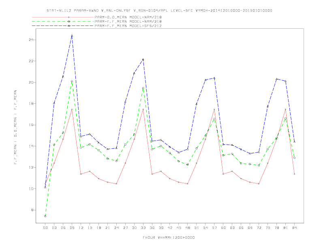Click red observed plus marker at hour 84
Screen dimensions: 321x248
tap(294, 174)
